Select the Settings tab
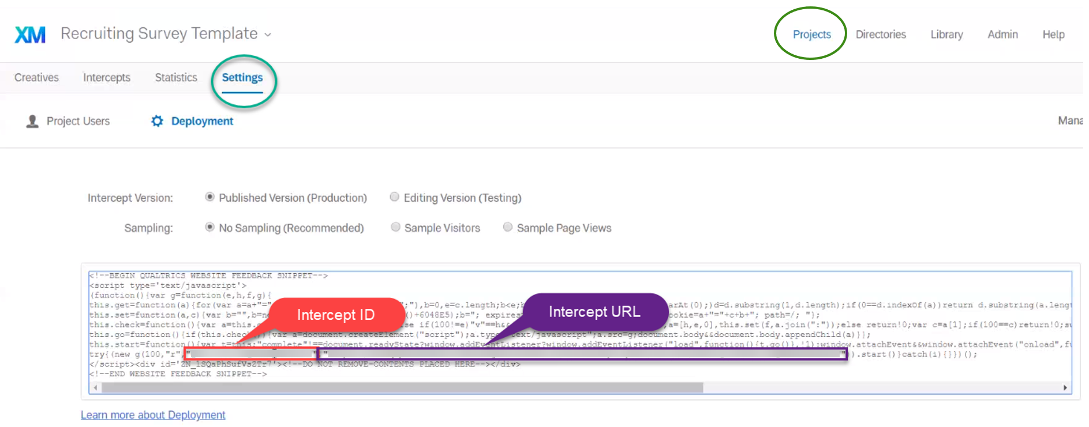The image size is (1089, 427). point(242,77)
